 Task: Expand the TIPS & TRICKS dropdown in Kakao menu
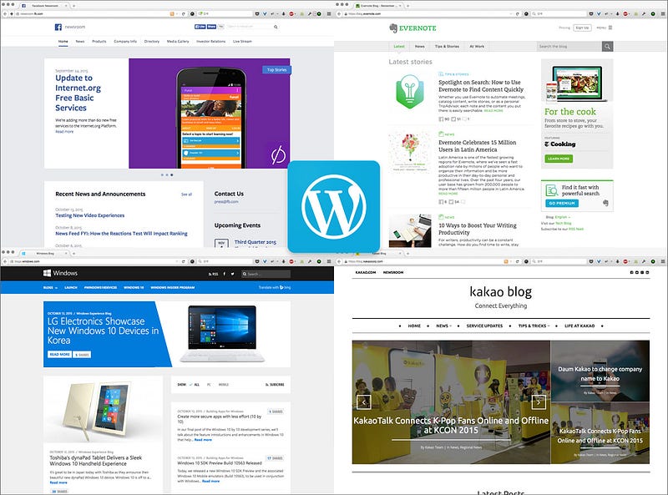tap(534, 326)
